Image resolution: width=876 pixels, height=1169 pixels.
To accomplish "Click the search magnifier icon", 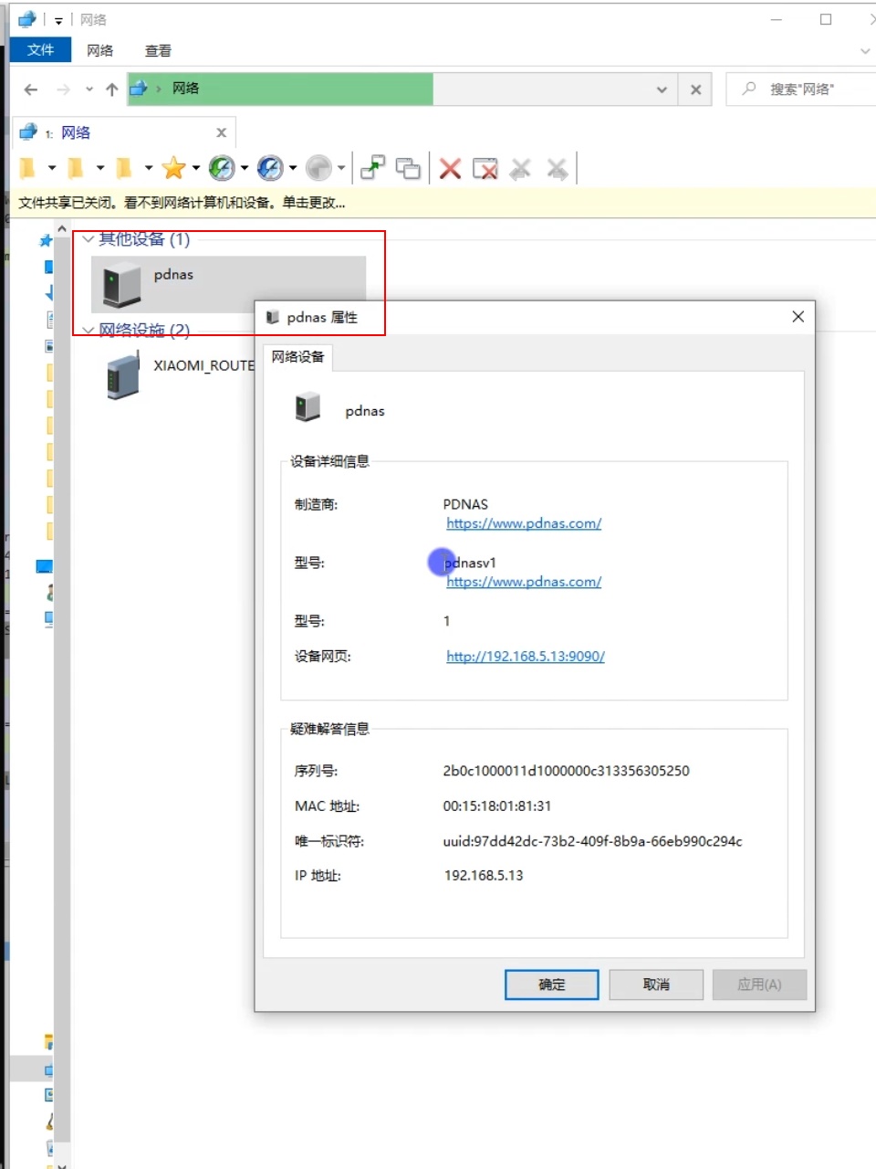I will [749, 89].
